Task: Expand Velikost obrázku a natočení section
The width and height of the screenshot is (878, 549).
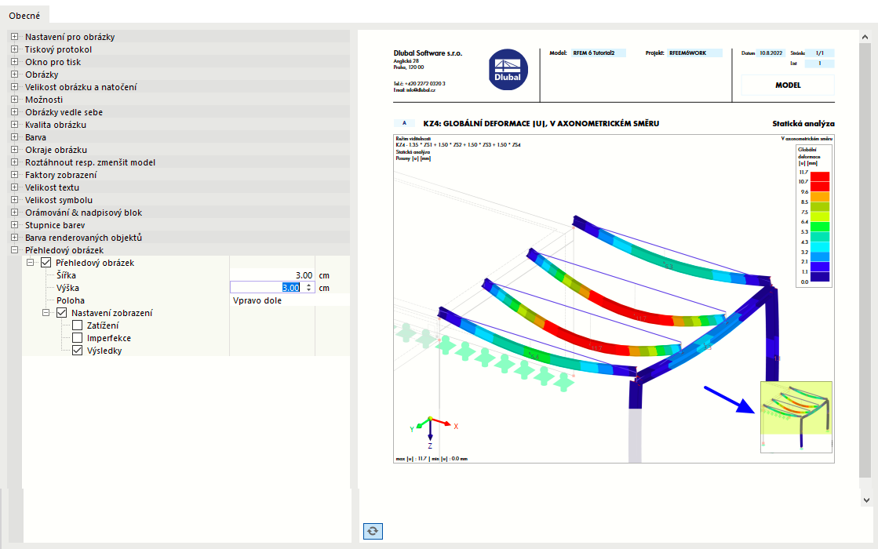Action: 15,87
